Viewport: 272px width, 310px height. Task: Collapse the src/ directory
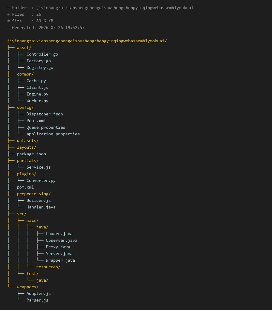21,214
